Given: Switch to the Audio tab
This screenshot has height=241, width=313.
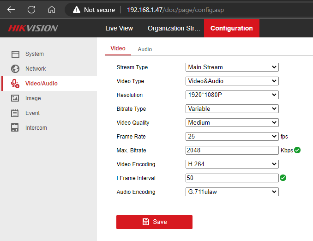Looking at the screenshot, I should 144,49.
